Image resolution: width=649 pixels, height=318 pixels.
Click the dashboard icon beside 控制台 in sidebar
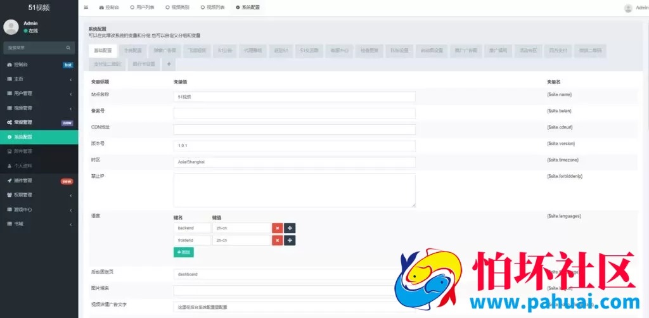10,65
